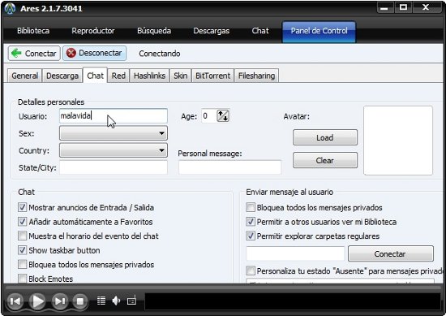Viewport: 446px width, 316px height.
Task: Select Panel de Control tab
Action: 319,32
